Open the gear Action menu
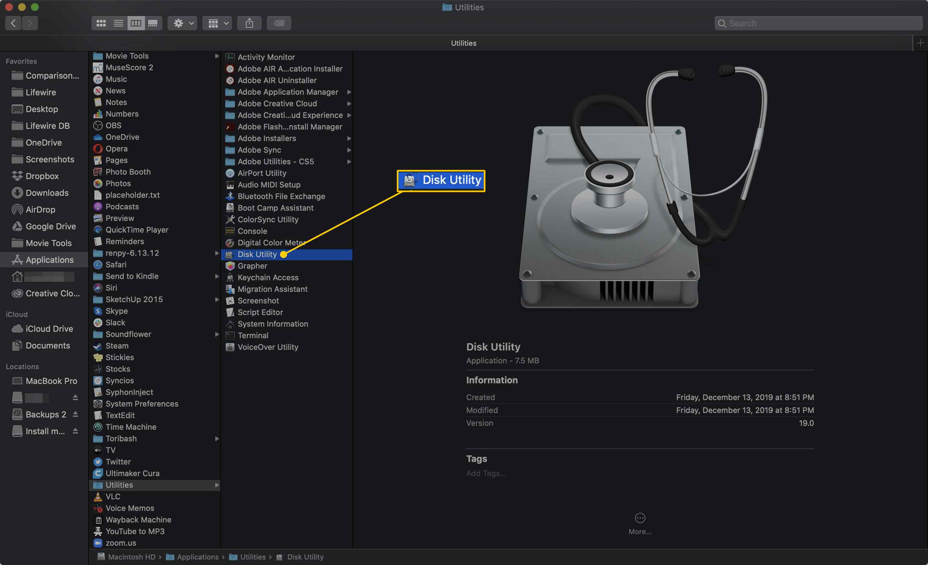The image size is (928, 565). [183, 23]
